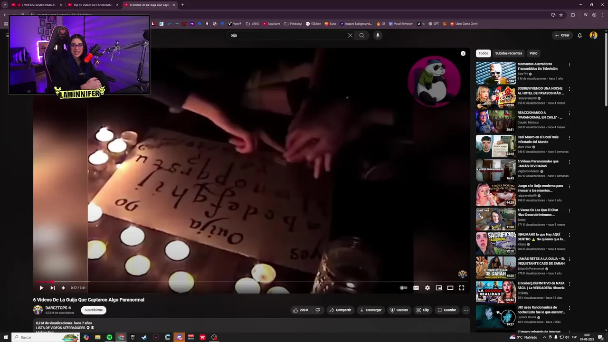
Task: Open the DARCZTOPS channel name link
Action: click(x=56, y=308)
